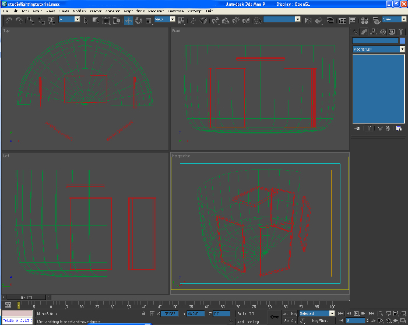The height and width of the screenshot is (325, 408).
Task: Switch to the Create command panel tab
Action: (x=356, y=32)
